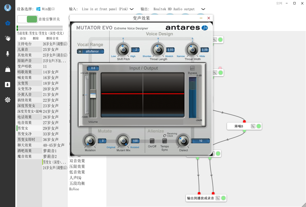Click the Mutant Mix knob

pos(123,141)
